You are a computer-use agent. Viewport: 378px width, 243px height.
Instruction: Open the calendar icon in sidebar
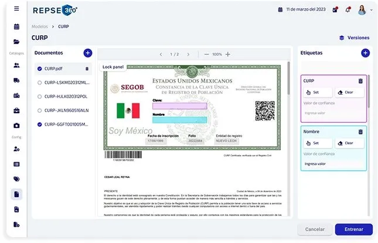tap(16, 26)
